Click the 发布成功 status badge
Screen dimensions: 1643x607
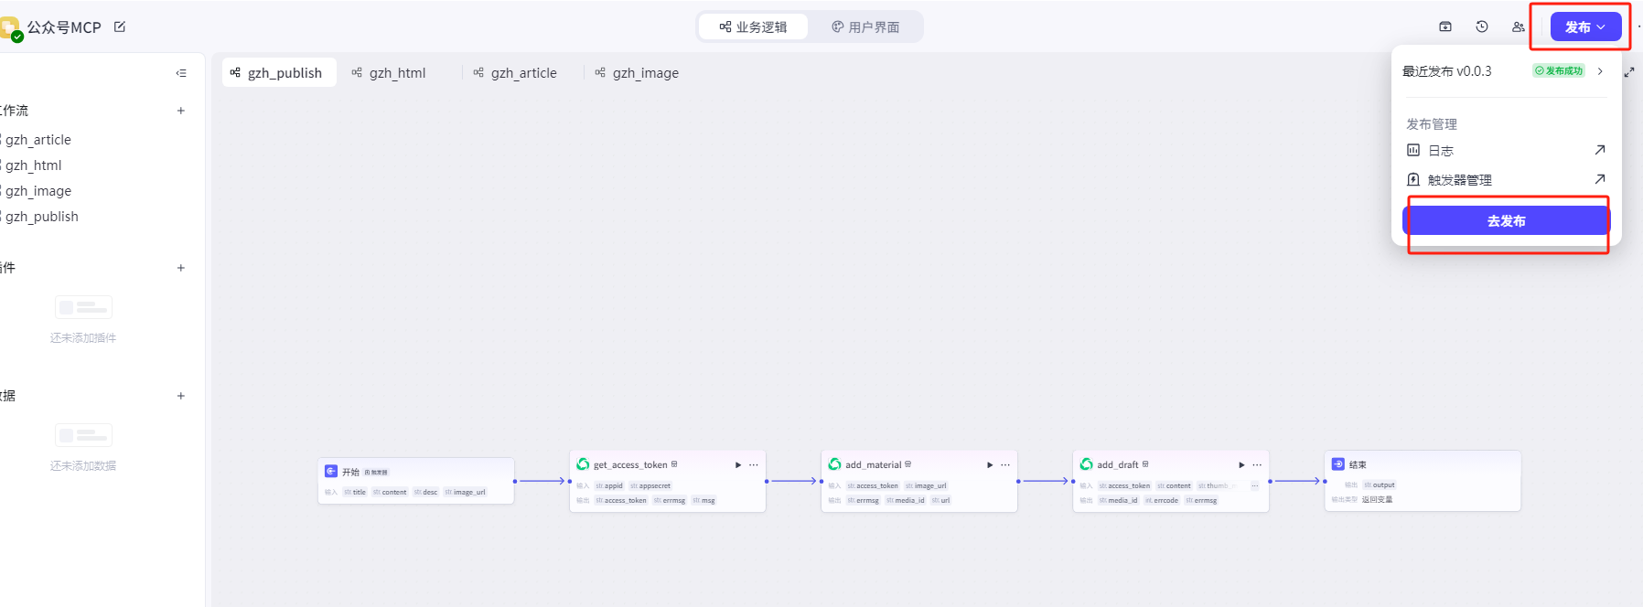point(1559,71)
